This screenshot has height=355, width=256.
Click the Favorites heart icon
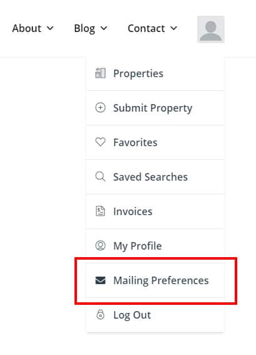pos(100,142)
